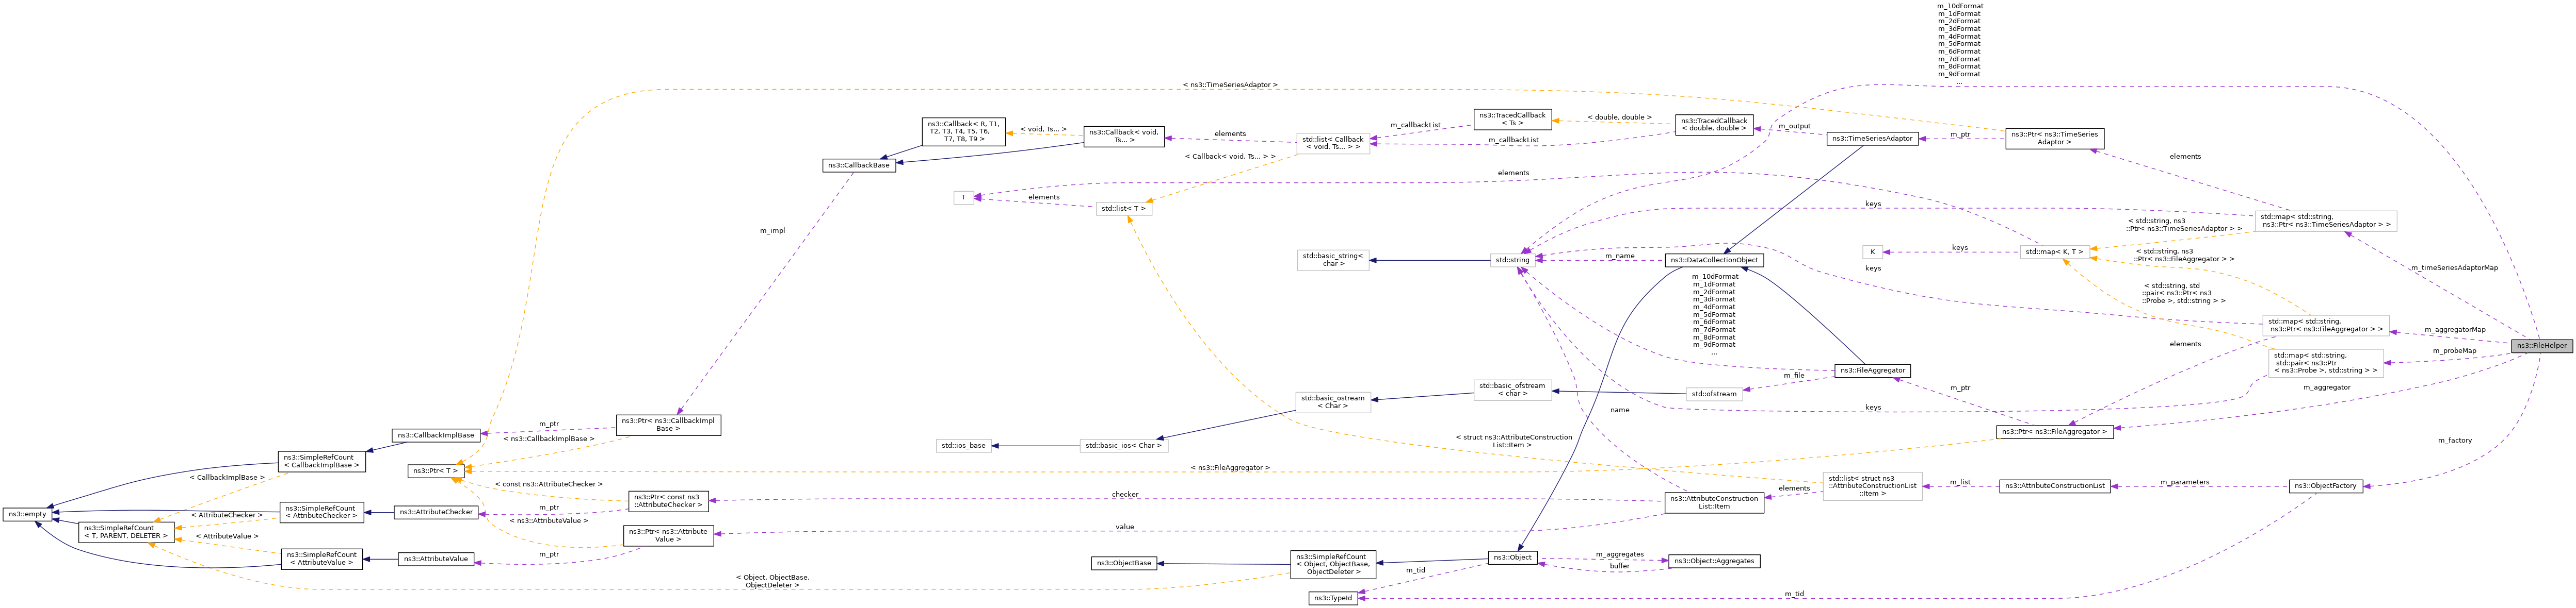
Task: Click the ns3::AttributeConstructionList node
Action: [x=2055, y=486]
